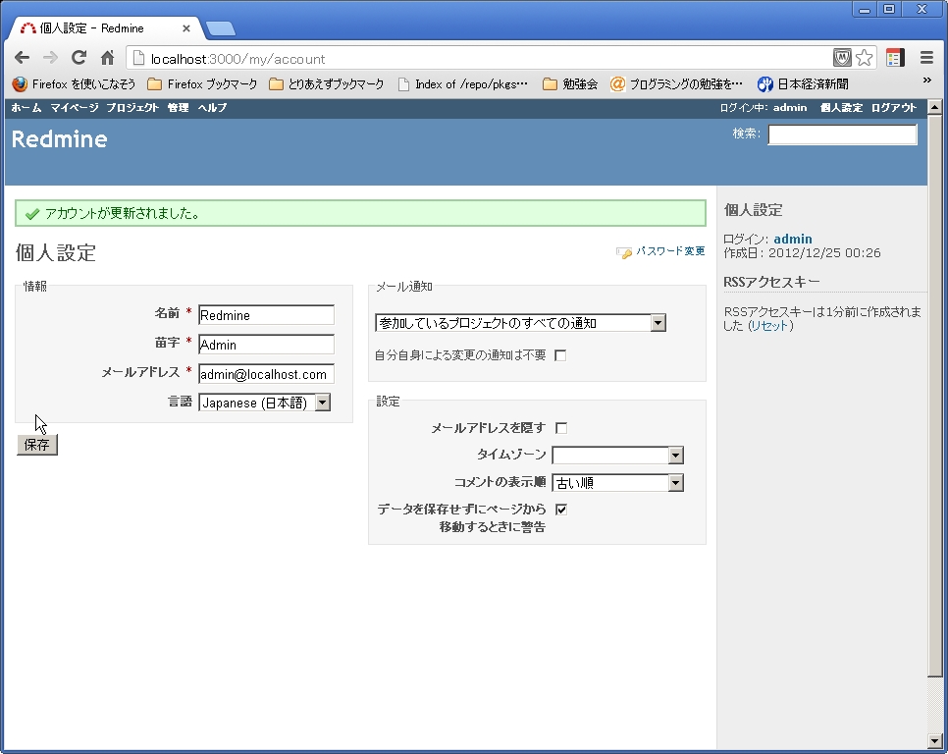Open the 勉強会 bookmark folder
948x754 pixels.
(570, 84)
